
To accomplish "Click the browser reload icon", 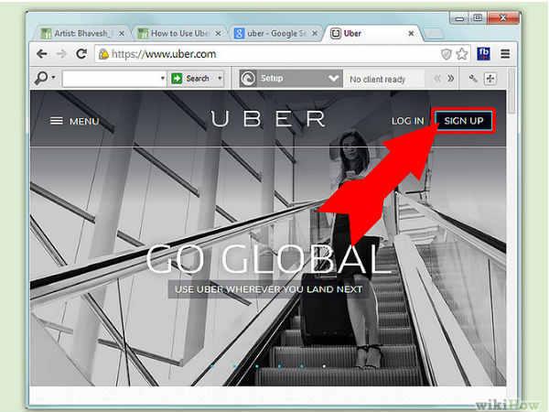I will [81, 55].
